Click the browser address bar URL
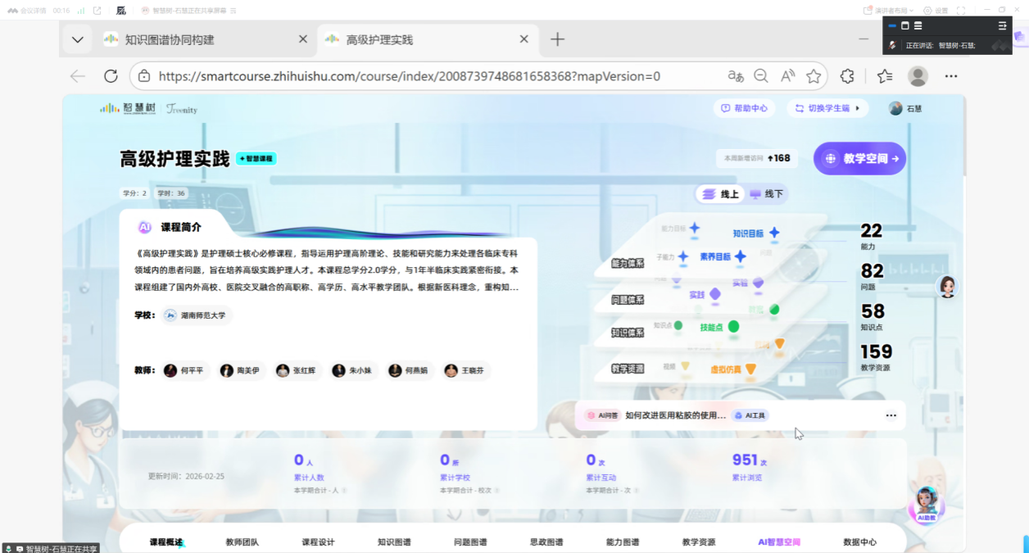 (410, 76)
